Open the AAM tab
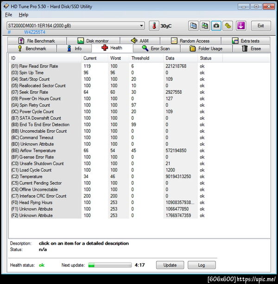Screen dimensions: 278x284 click(140, 41)
